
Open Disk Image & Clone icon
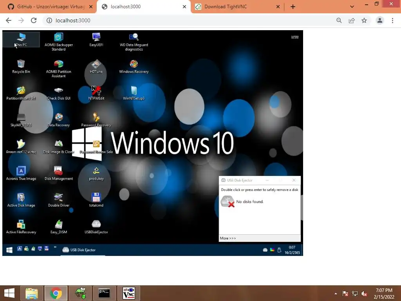59,147
